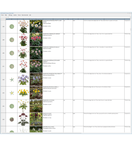Select cutout image of white Pretty Lady Maria anemone
Image resolution: width=132 pixels, height=146 pixels.
point(24,26)
